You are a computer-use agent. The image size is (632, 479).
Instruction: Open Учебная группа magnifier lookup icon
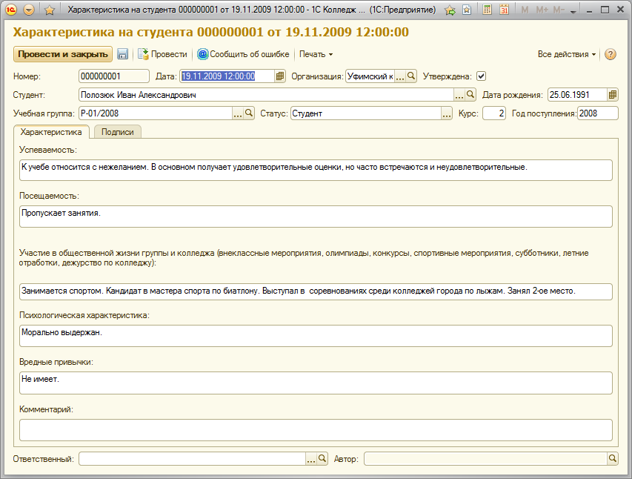pos(249,113)
